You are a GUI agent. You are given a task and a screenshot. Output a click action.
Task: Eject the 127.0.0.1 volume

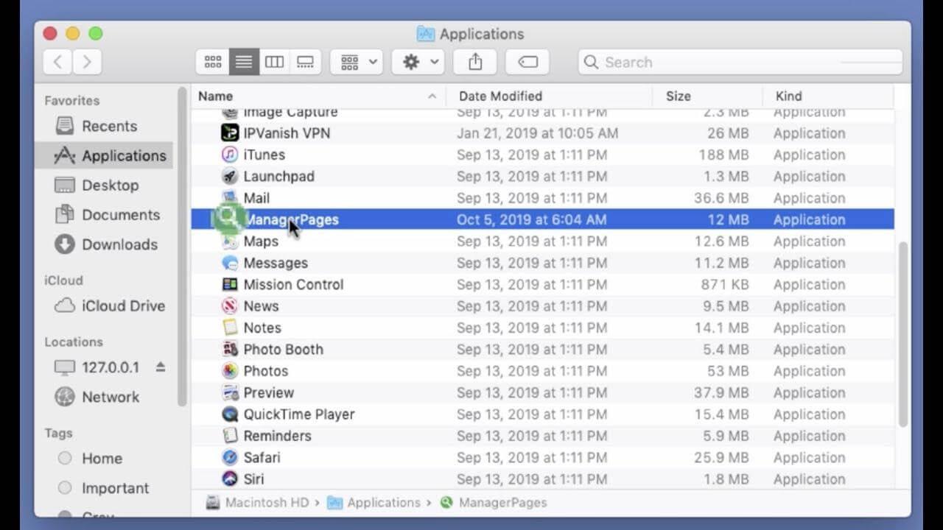click(161, 367)
